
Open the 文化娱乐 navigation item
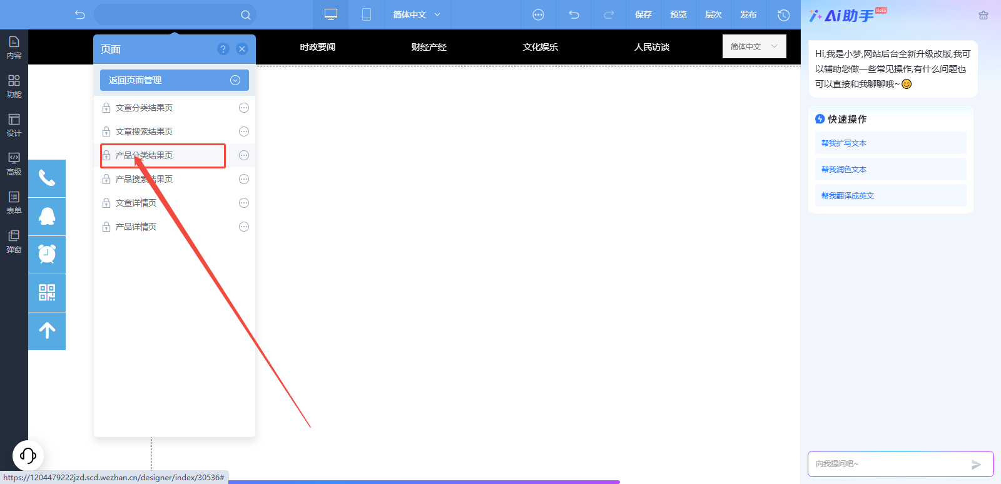pyautogui.click(x=541, y=47)
